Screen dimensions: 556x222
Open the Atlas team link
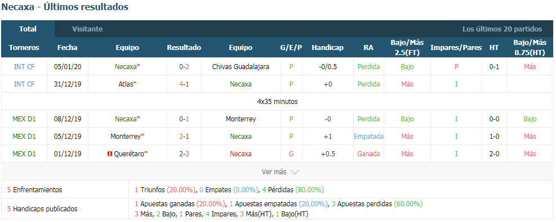(126, 84)
